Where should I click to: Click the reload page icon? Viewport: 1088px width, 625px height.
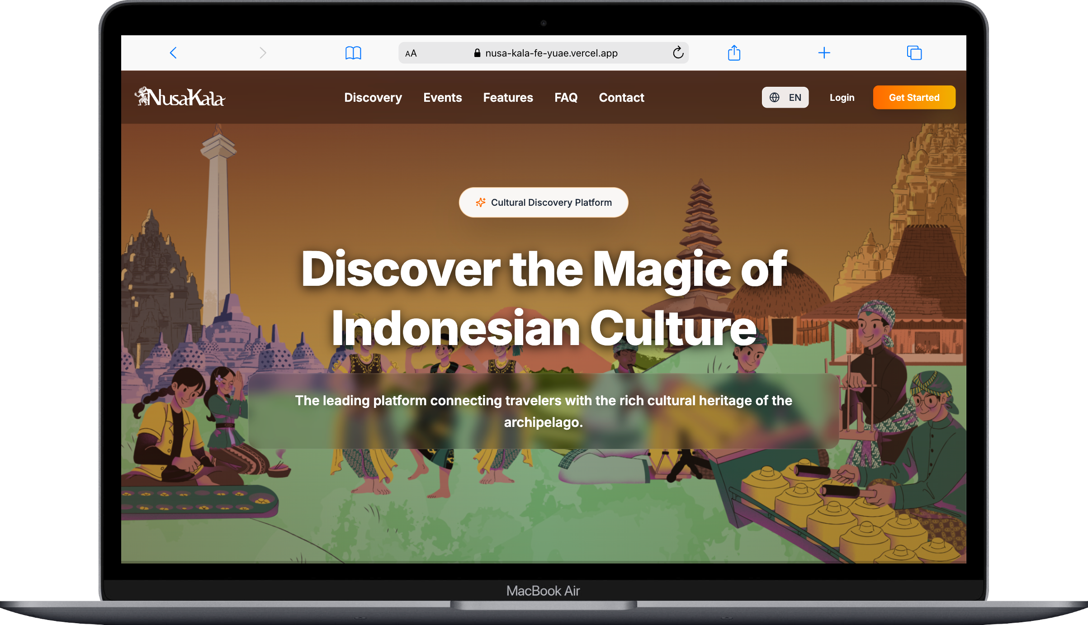(678, 53)
